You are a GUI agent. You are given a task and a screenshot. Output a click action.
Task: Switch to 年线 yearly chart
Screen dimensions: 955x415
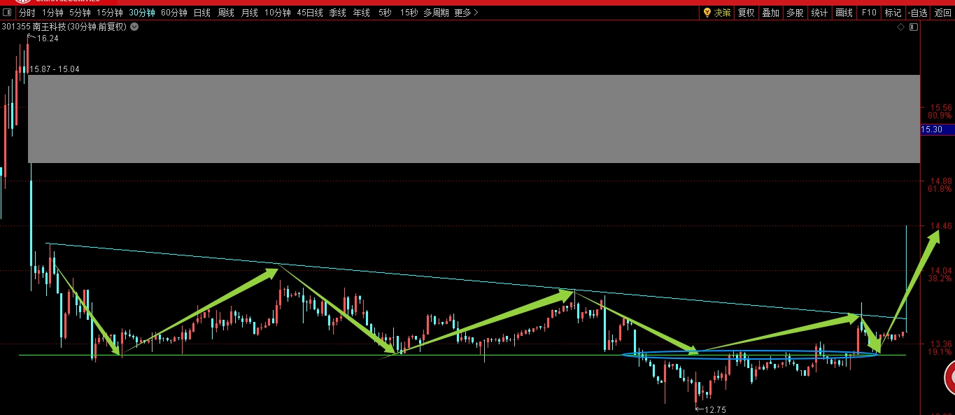[362, 13]
